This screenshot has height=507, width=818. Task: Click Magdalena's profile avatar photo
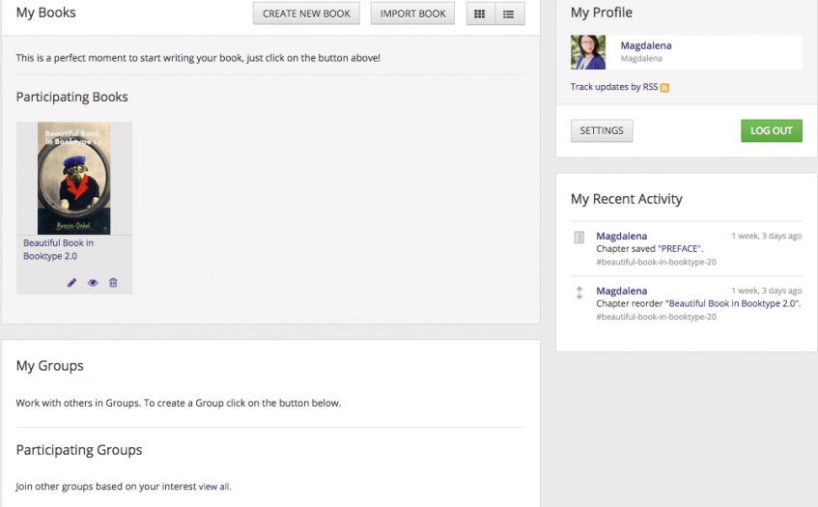coord(588,52)
